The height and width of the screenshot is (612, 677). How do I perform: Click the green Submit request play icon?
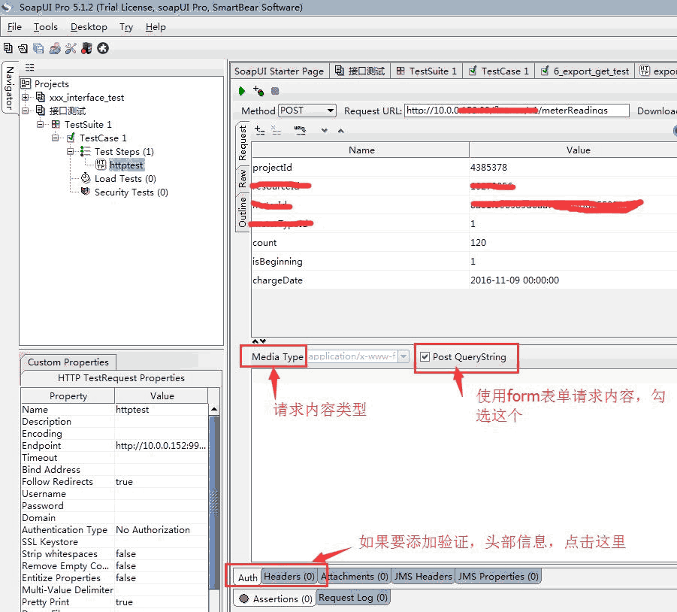tap(242, 91)
